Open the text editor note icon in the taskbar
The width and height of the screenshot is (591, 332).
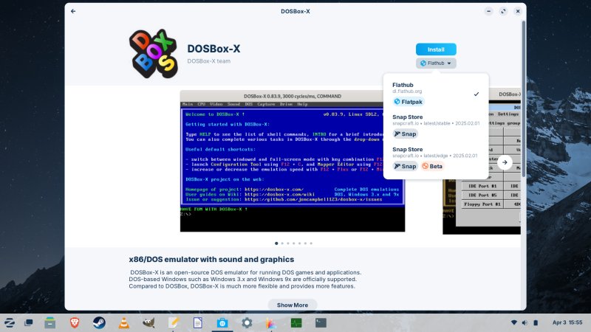click(174, 322)
